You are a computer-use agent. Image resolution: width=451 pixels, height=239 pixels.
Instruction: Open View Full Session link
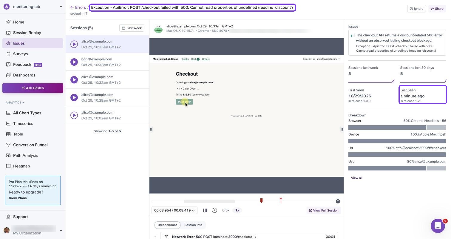(324, 210)
